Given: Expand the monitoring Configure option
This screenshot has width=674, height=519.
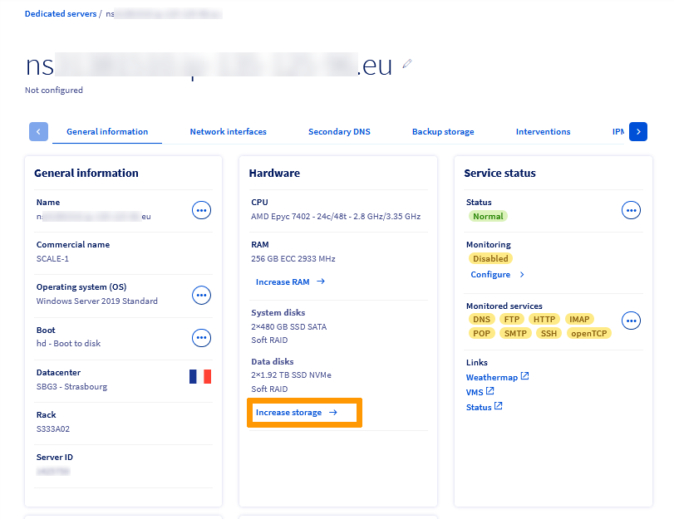Looking at the screenshot, I should (x=497, y=275).
